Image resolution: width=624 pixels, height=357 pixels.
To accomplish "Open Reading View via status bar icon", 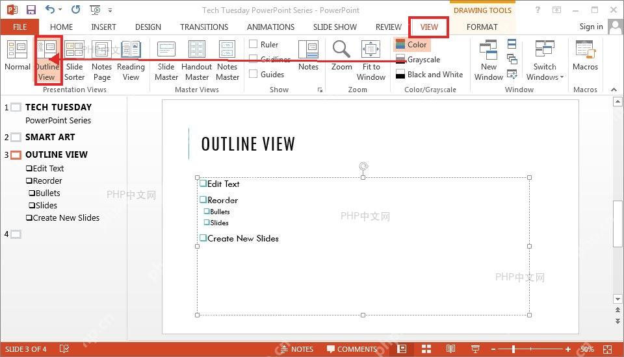I will pos(450,349).
